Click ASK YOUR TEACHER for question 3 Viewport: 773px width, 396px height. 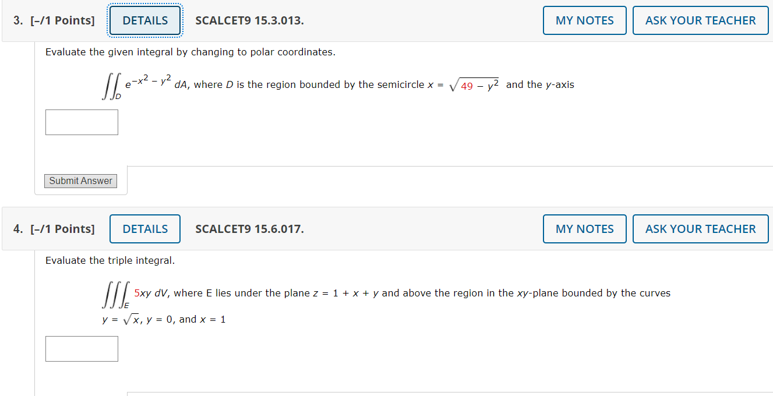(x=700, y=20)
